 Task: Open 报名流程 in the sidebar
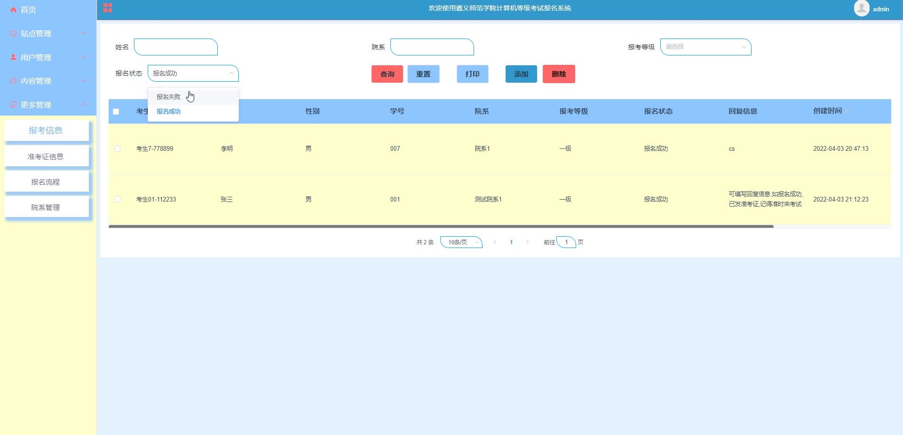click(x=47, y=182)
